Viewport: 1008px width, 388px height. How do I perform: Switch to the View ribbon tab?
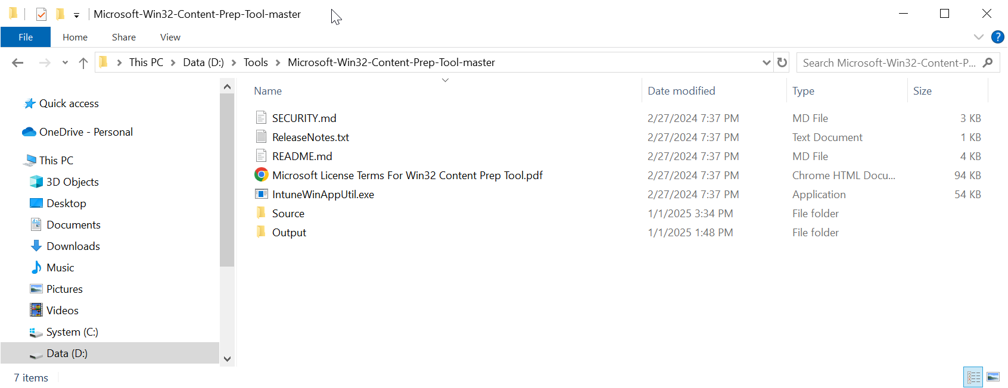click(x=170, y=37)
